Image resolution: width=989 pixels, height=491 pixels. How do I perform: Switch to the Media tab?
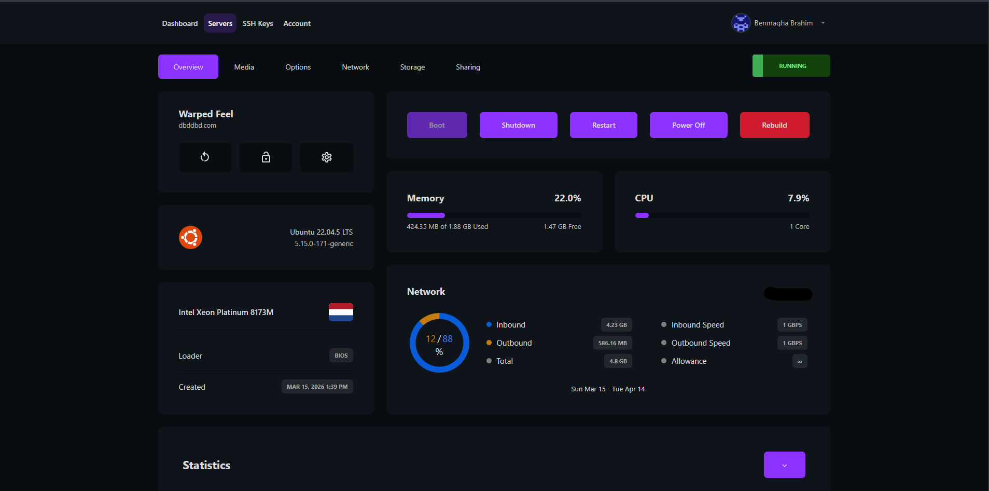244,66
